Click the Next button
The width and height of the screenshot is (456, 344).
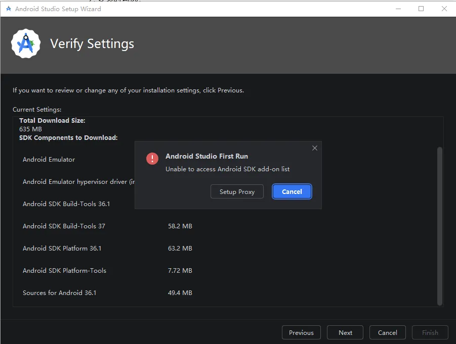(345, 332)
